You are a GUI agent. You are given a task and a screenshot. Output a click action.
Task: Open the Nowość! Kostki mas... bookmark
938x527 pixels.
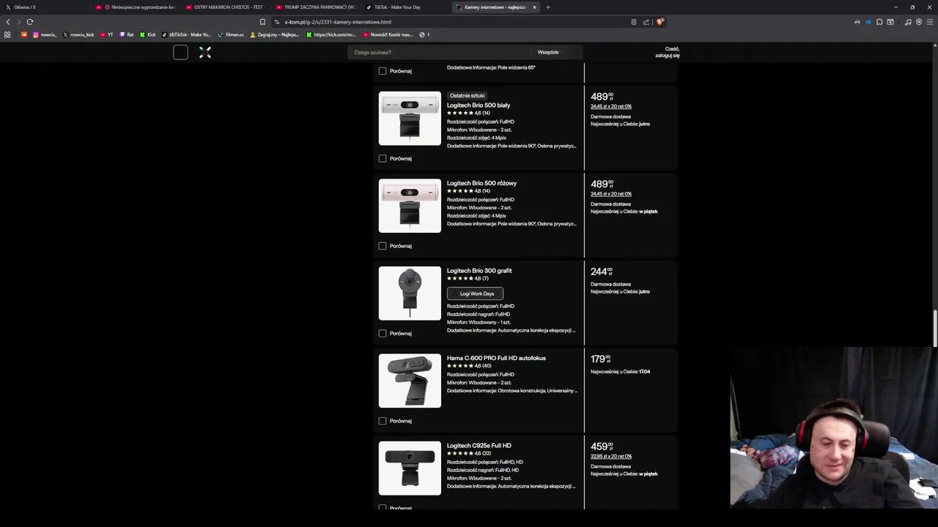tap(388, 34)
